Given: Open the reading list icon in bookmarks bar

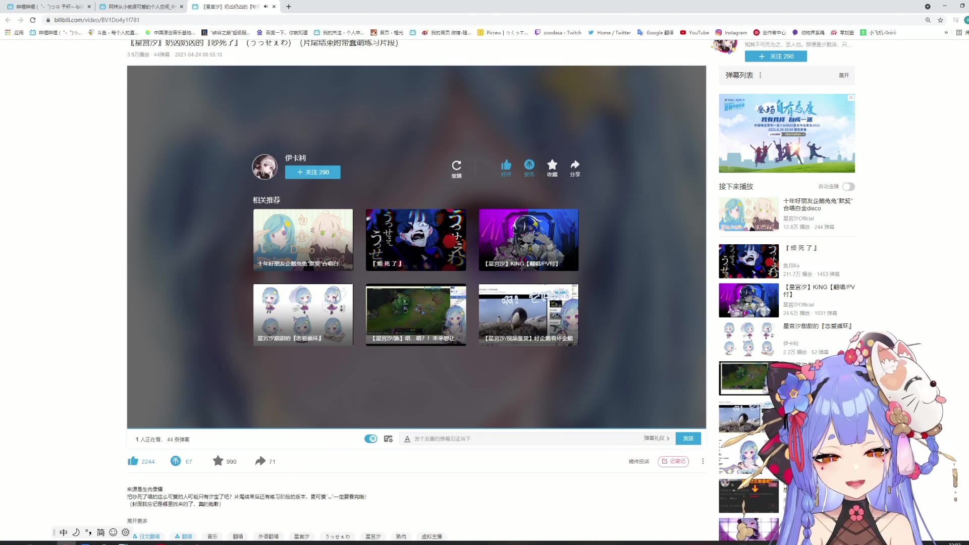Looking at the screenshot, I should coord(959,32).
